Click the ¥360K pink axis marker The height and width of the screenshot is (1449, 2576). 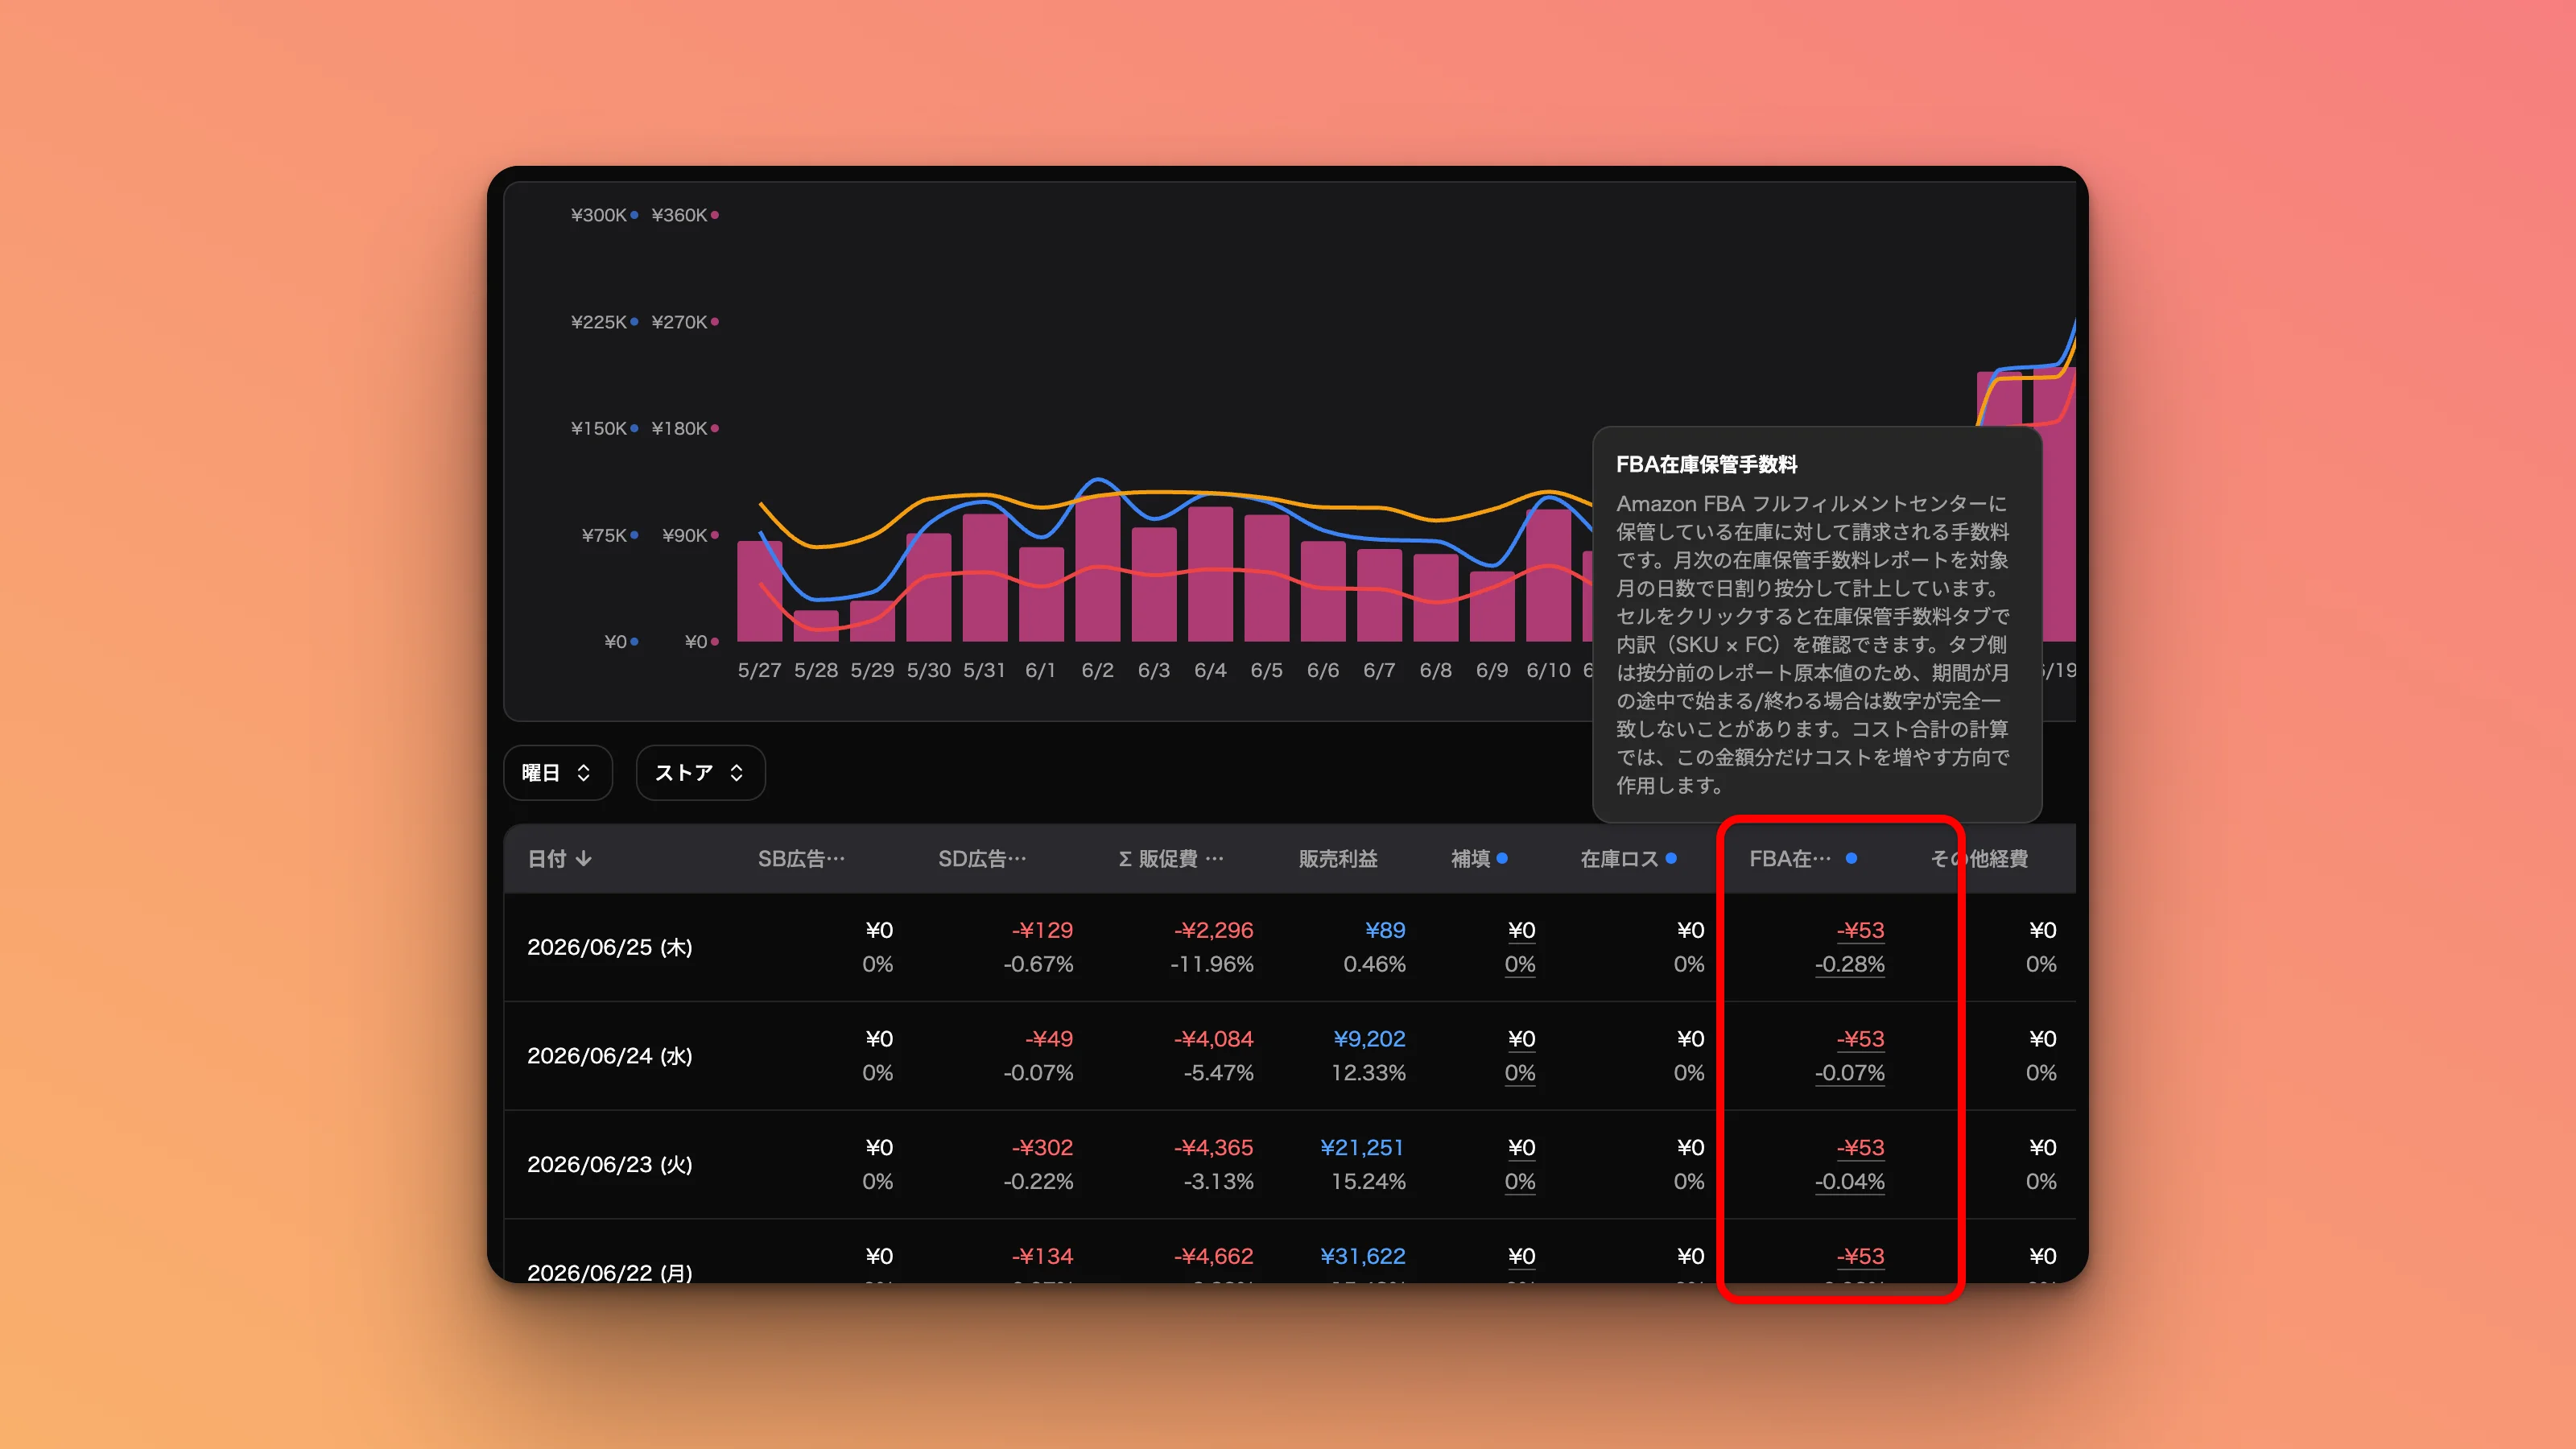(x=714, y=215)
